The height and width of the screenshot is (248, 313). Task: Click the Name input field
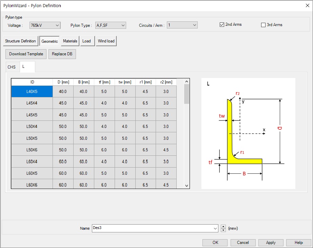[x=153, y=228]
